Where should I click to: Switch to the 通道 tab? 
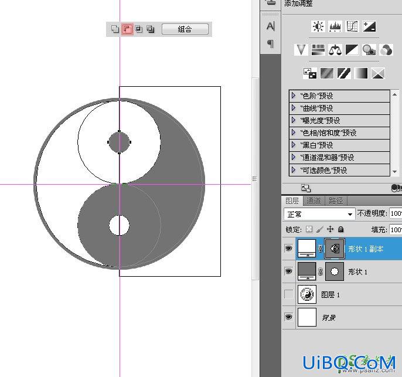[314, 201]
